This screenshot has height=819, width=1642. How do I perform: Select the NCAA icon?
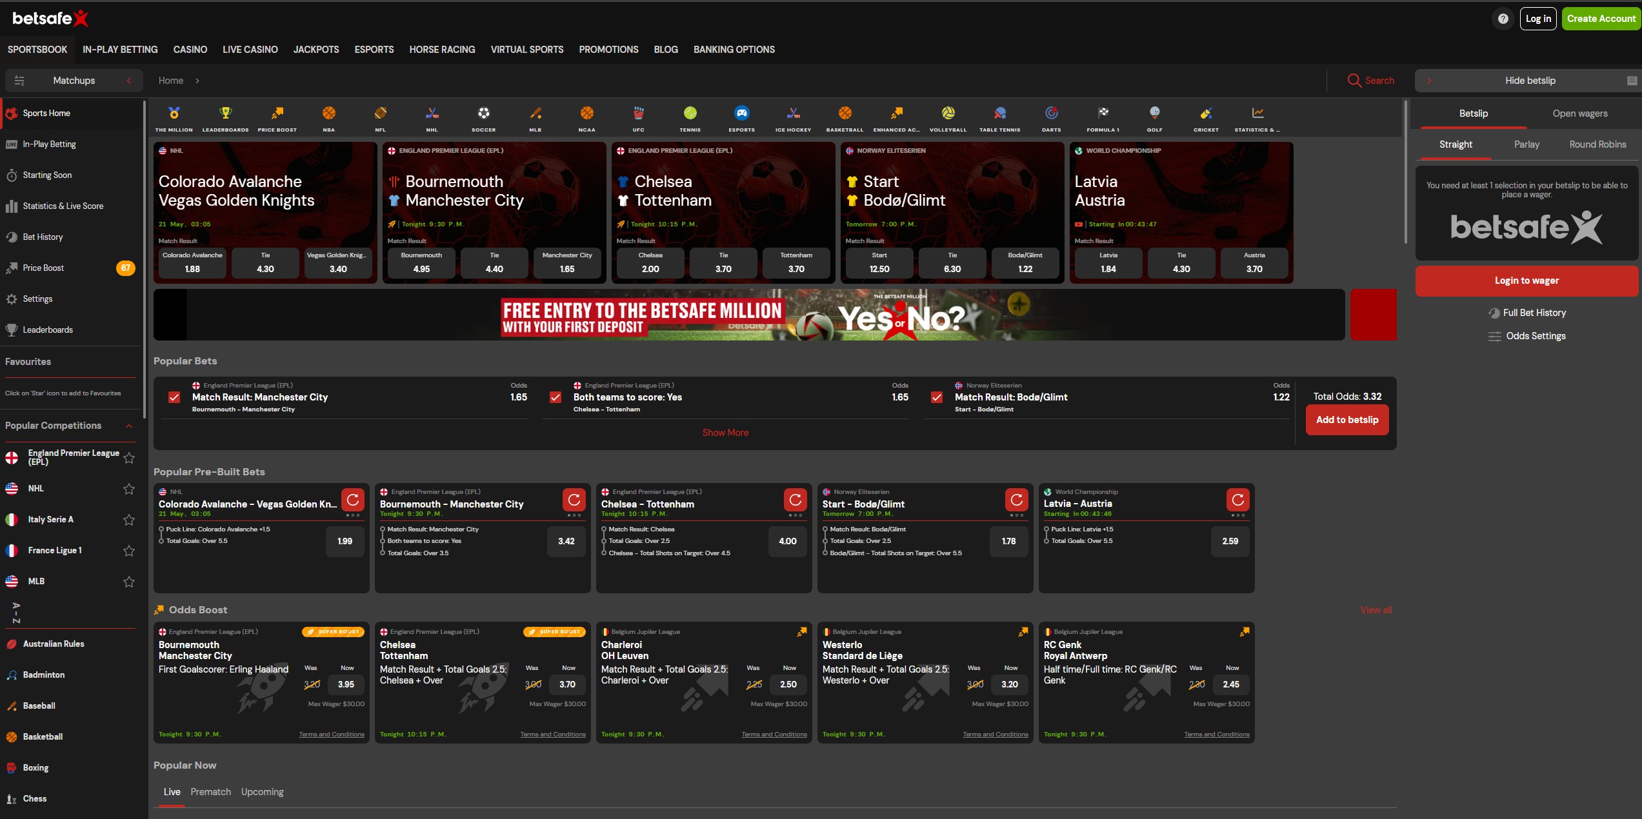587,113
